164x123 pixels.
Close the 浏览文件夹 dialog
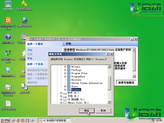111,54
